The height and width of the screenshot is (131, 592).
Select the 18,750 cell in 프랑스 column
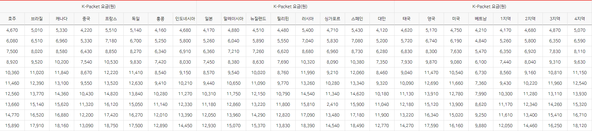[x=111, y=126]
